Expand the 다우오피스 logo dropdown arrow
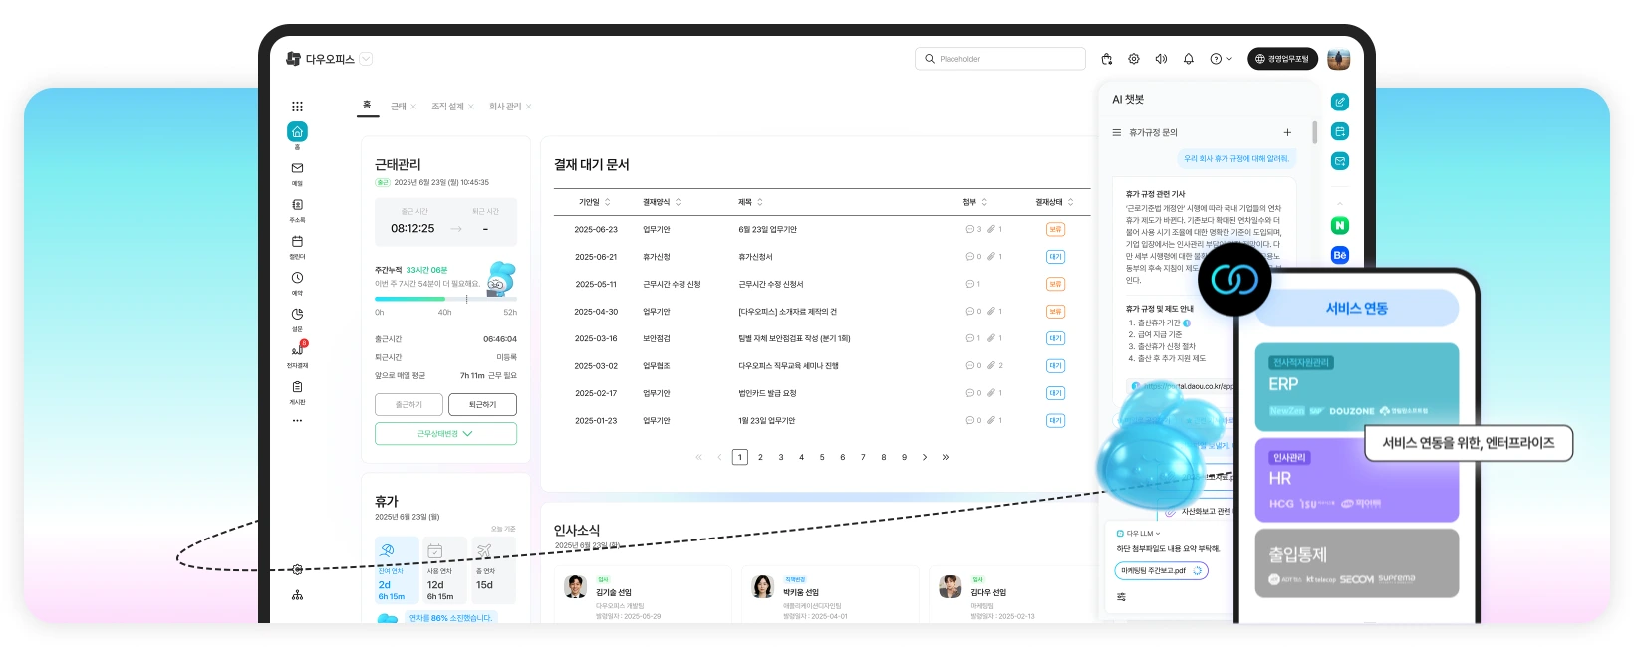1634x647 pixels. coord(366,59)
